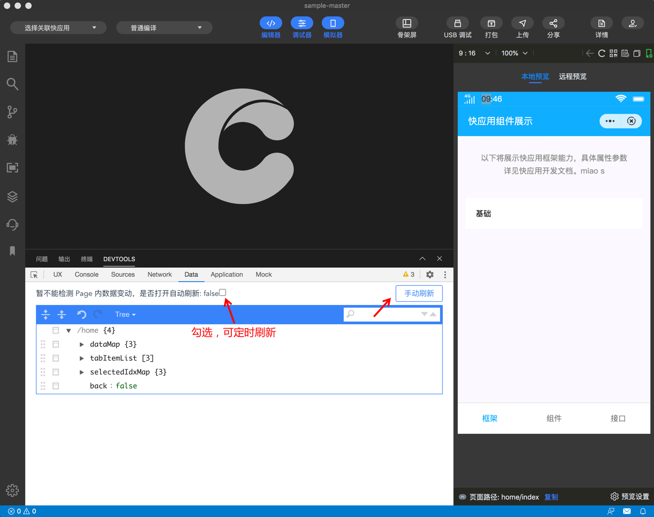Click the DevTools settings gear icon

[x=430, y=274]
